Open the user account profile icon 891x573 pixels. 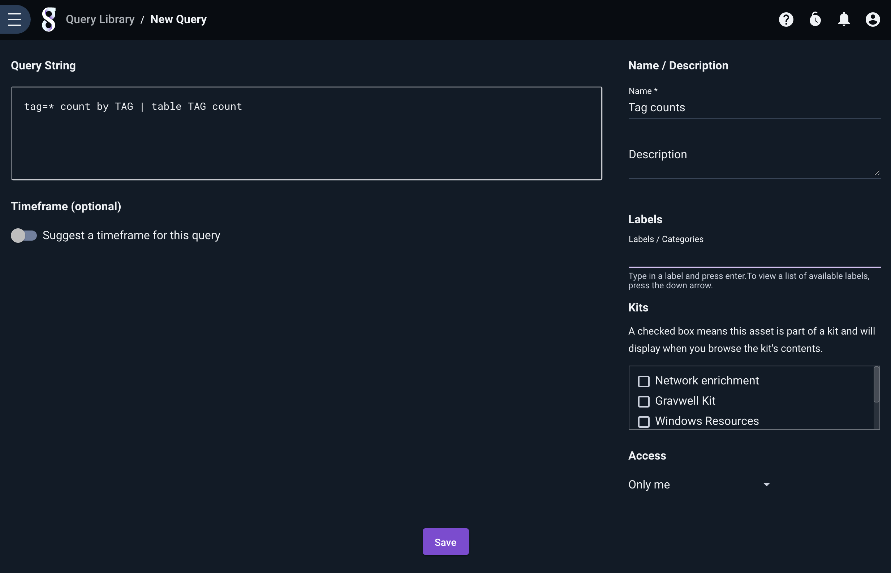click(x=872, y=20)
